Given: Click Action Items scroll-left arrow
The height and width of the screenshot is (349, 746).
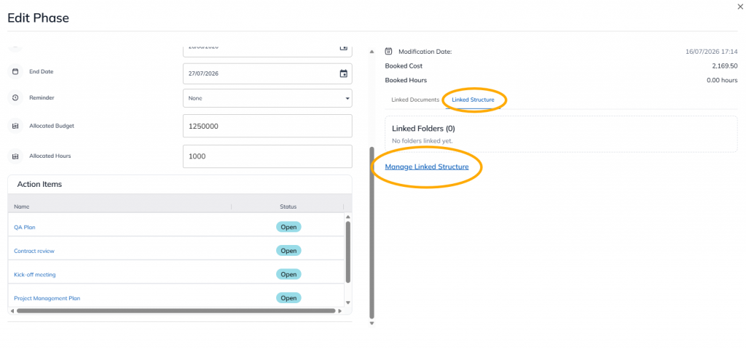Looking at the screenshot, I should 12,311.
